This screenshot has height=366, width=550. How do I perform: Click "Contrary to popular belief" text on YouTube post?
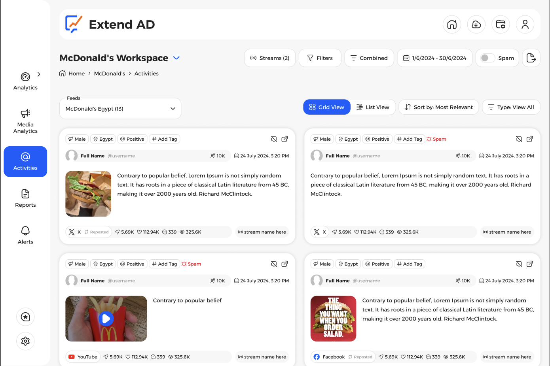pos(187,300)
